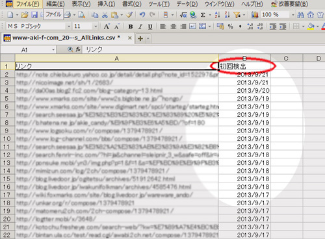Close the AllLinks.csv document tab
The height and width of the screenshot is (239, 325).
click(x=130, y=38)
